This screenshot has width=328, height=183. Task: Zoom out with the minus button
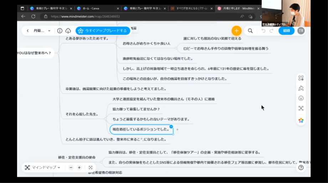coord(71,168)
